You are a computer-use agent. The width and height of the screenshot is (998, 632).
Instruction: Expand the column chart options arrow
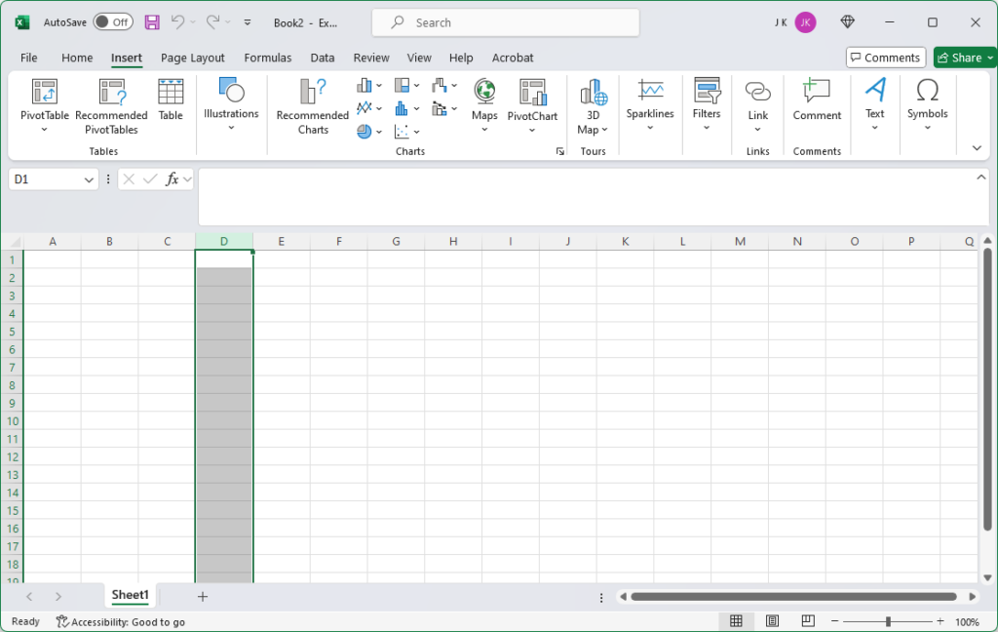click(x=377, y=85)
